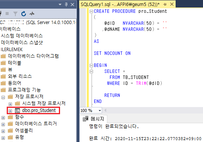Click the TRIM function in WHERE clause
The height and width of the screenshot is (142, 203).
point(141,83)
